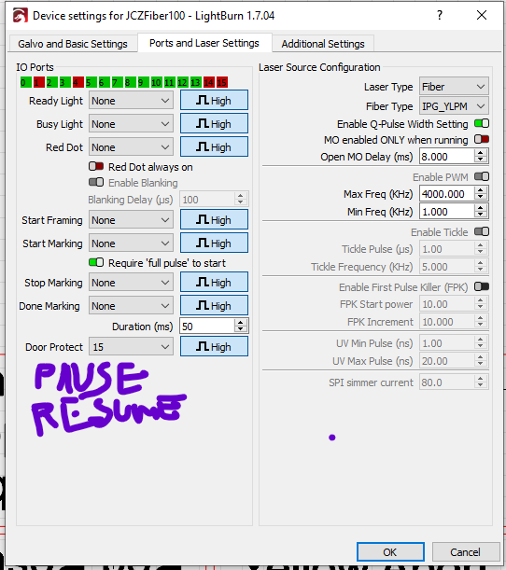This screenshot has width=506, height=570.
Task: Click the IO port 4 indicator
Action: 77,82
